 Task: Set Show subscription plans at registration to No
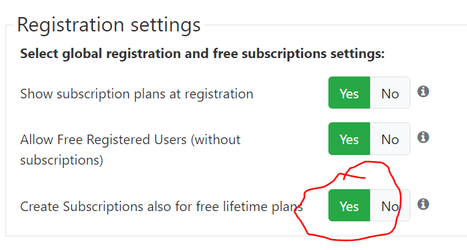[390, 93]
